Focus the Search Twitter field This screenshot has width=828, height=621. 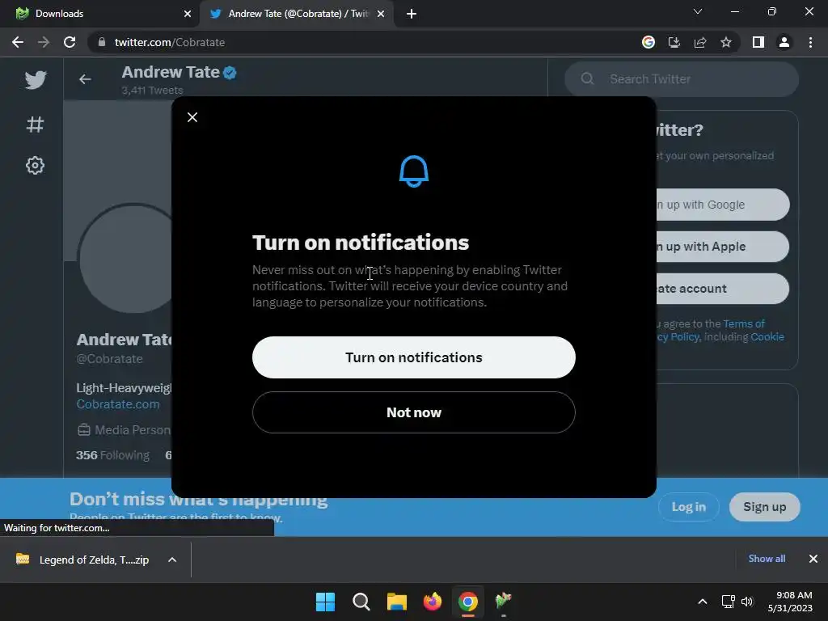point(682,79)
